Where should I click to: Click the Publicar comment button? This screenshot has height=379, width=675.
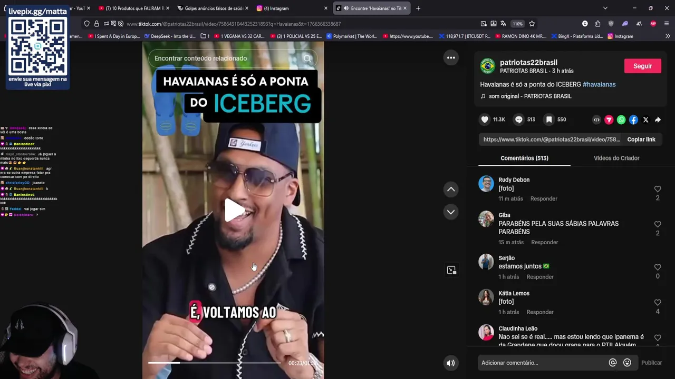pyautogui.click(x=651, y=363)
